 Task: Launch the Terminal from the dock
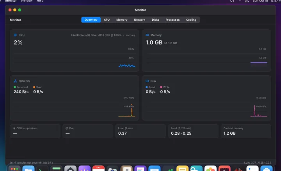[x=42, y=169]
